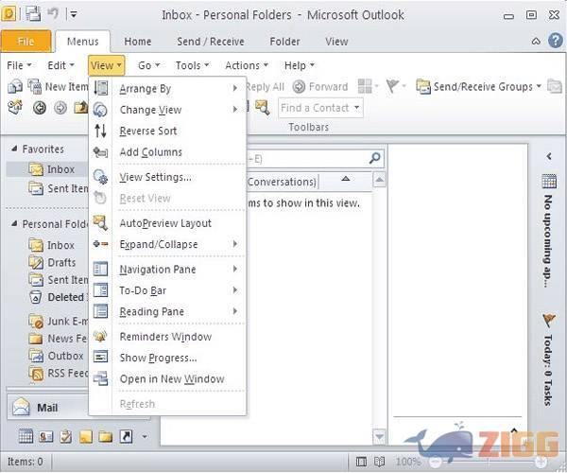Viewport: 567px width, 473px height.
Task: Select Reverse Sort in View menu
Action: (167, 131)
